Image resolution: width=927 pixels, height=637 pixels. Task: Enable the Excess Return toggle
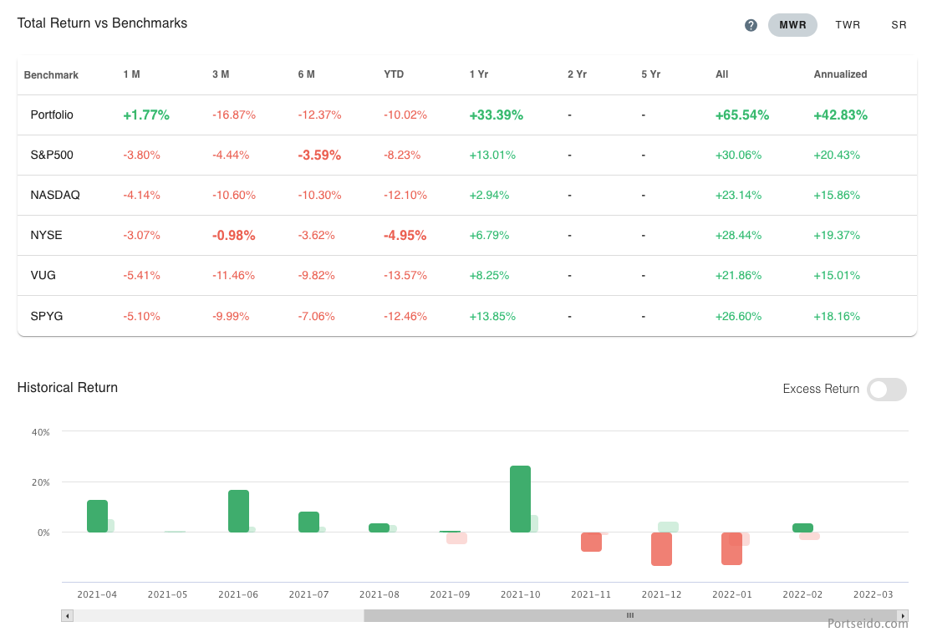coord(886,390)
